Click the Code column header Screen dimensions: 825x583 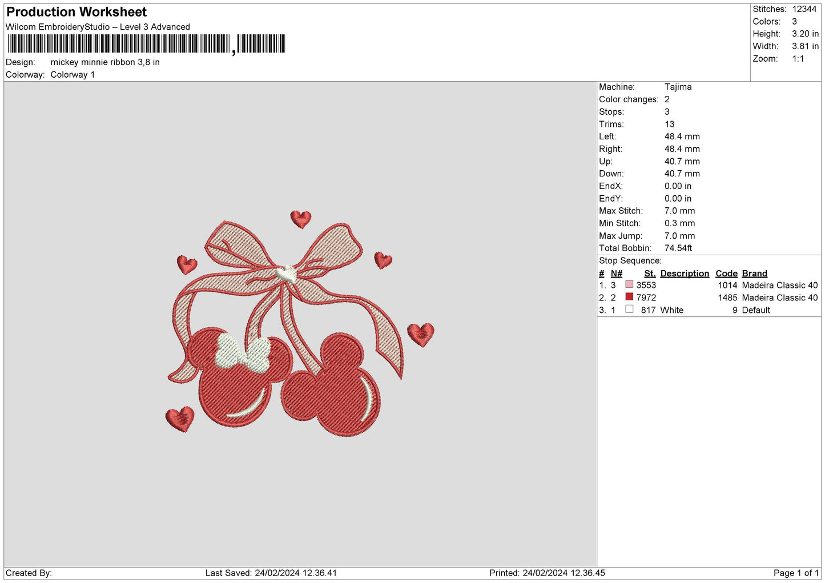click(726, 274)
